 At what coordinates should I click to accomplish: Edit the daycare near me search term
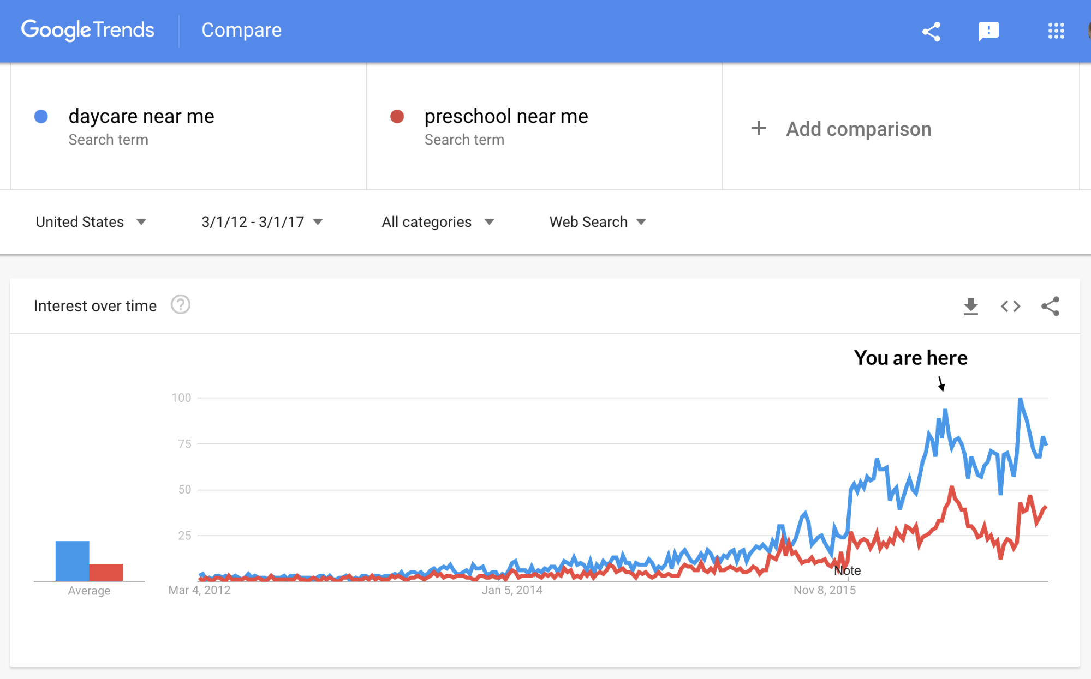(x=141, y=116)
